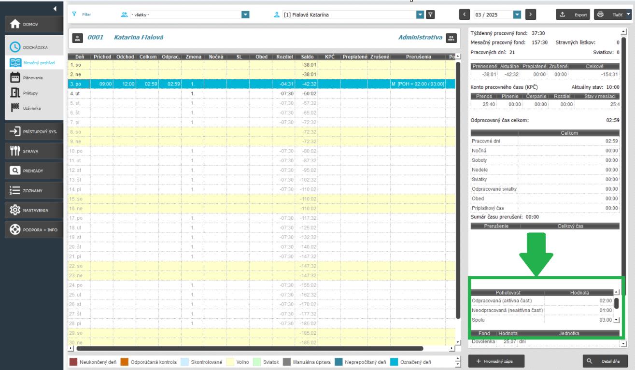The image size is (635, 370).
Task: Click the Hromadný zápis button
Action: pos(496,361)
